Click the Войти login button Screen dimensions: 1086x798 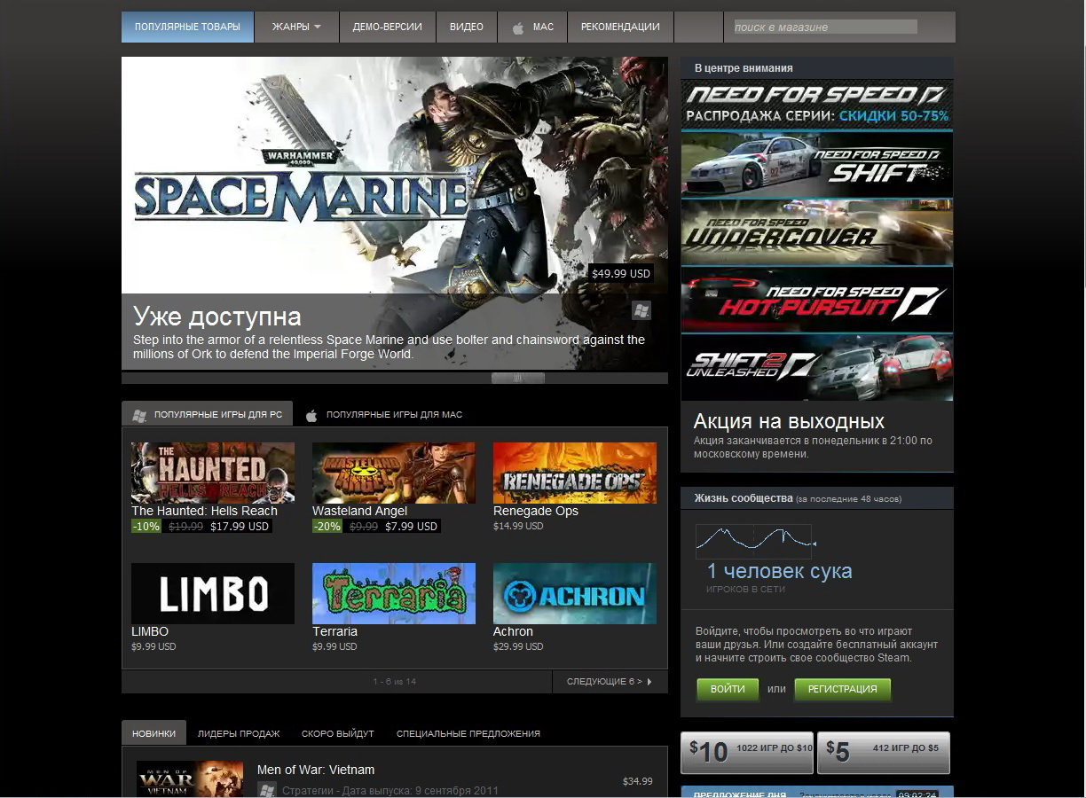coord(728,689)
